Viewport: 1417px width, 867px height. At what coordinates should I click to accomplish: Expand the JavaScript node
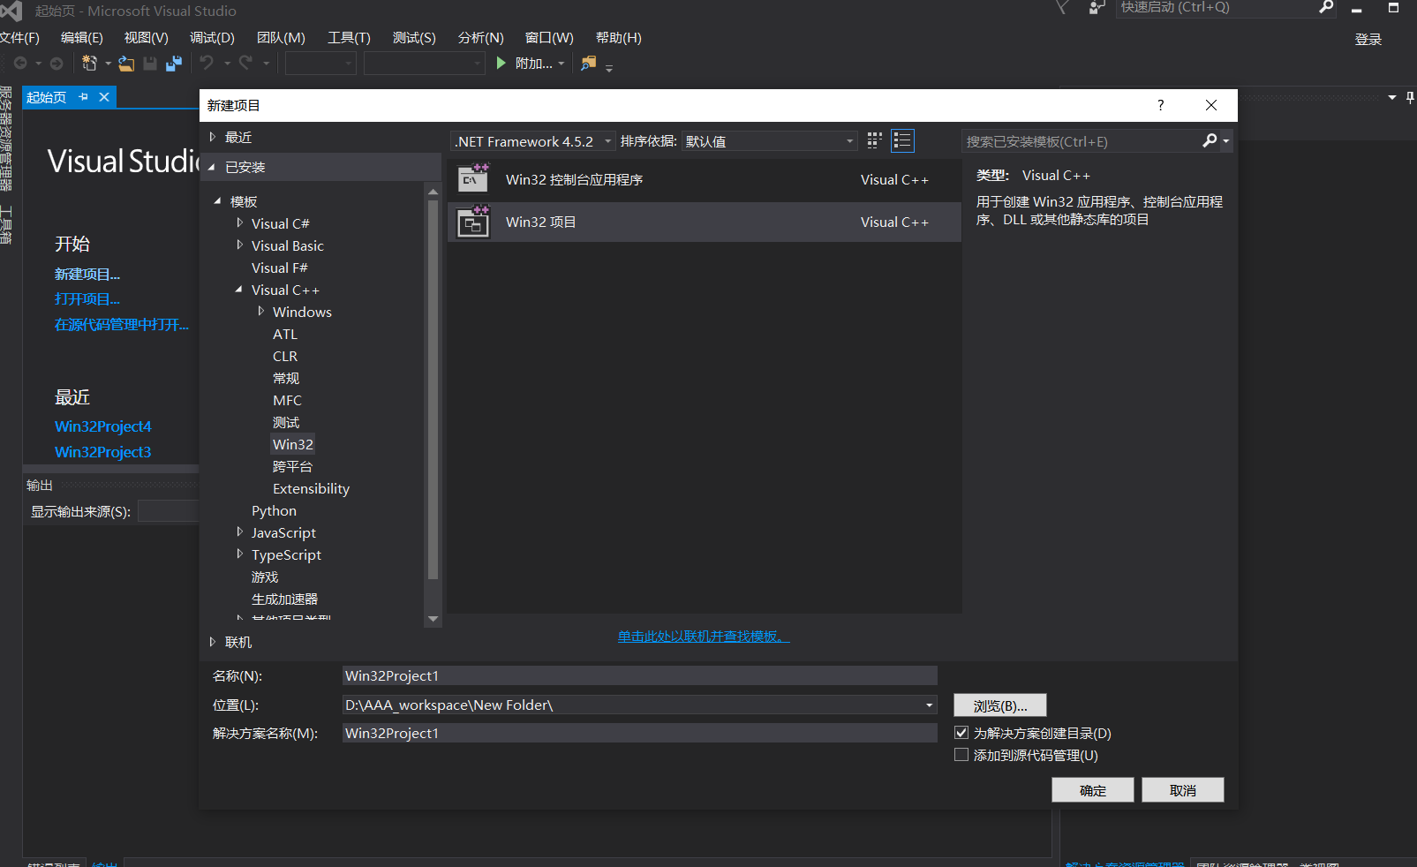pos(239,532)
